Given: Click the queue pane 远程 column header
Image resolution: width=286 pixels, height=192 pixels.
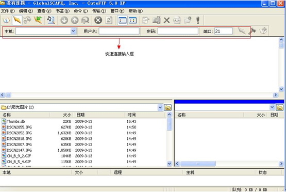Looking at the screenshot, I should 147,172.
